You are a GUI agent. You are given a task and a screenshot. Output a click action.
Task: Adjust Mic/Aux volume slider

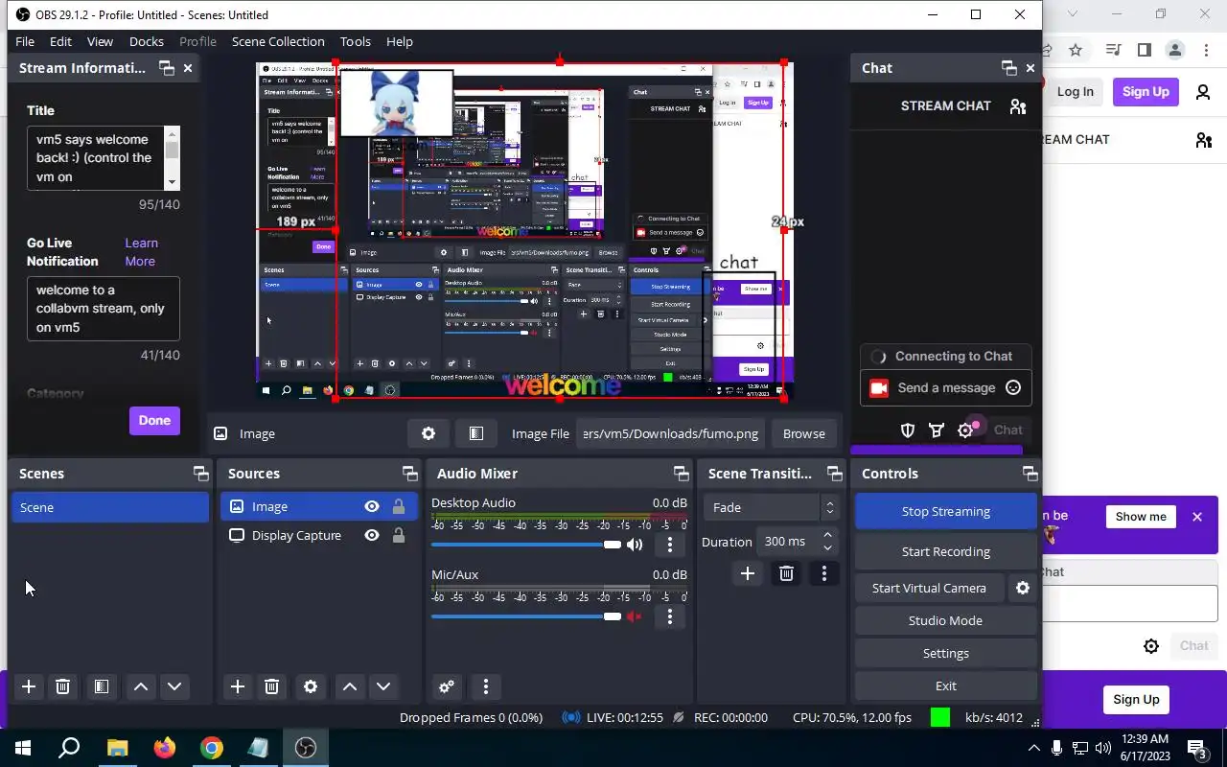click(526, 616)
